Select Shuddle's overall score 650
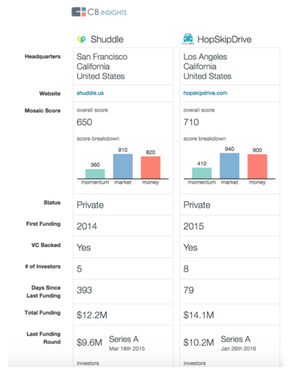The width and height of the screenshot is (295, 381). (x=85, y=122)
